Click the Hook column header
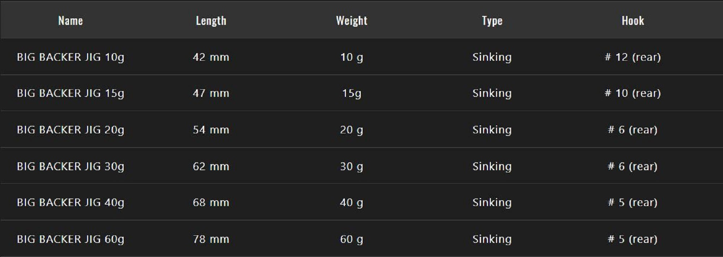The height and width of the screenshot is (257, 723). click(633, 21)
